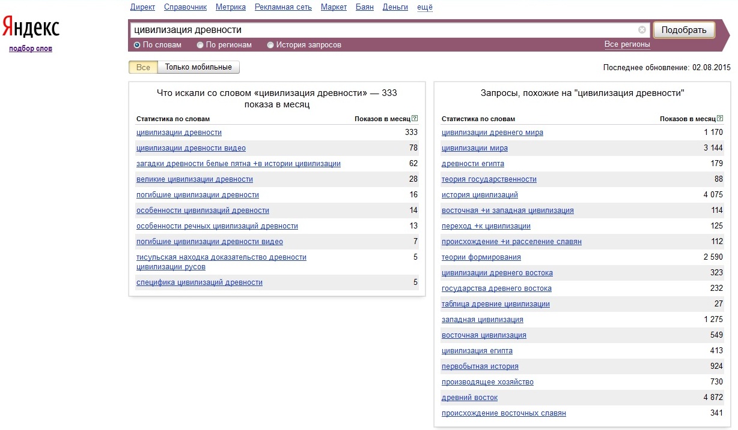Open query цивилизации древности видео
738x430 pixels.
[191, 148]
